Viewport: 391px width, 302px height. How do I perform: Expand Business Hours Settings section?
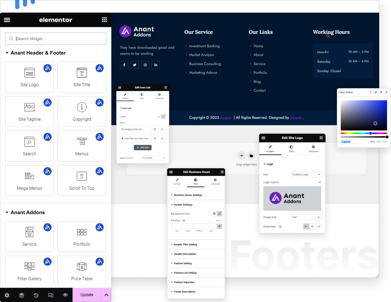(x=196, y=195)
